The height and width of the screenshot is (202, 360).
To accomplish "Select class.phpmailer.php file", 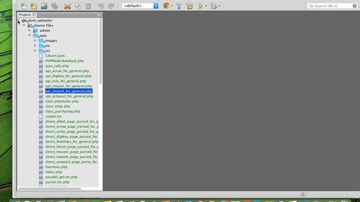I will (x=62, y=101).
